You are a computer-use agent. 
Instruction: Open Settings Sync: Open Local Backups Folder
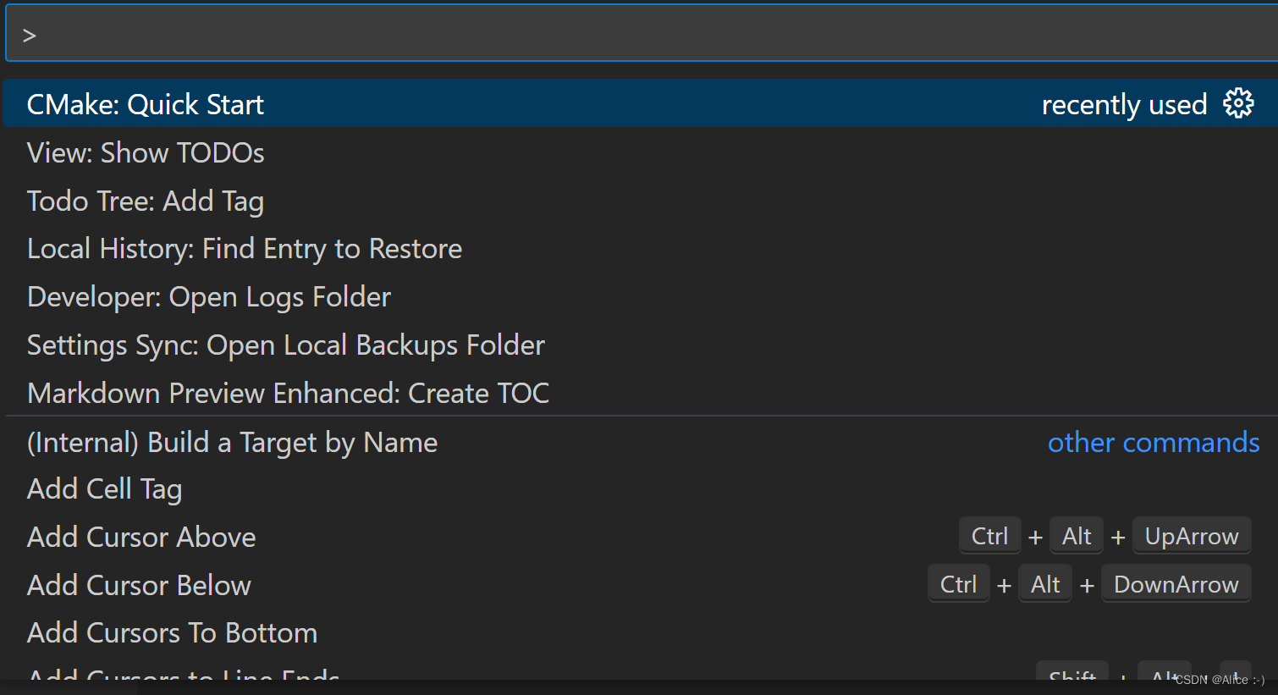coord(285,345)
